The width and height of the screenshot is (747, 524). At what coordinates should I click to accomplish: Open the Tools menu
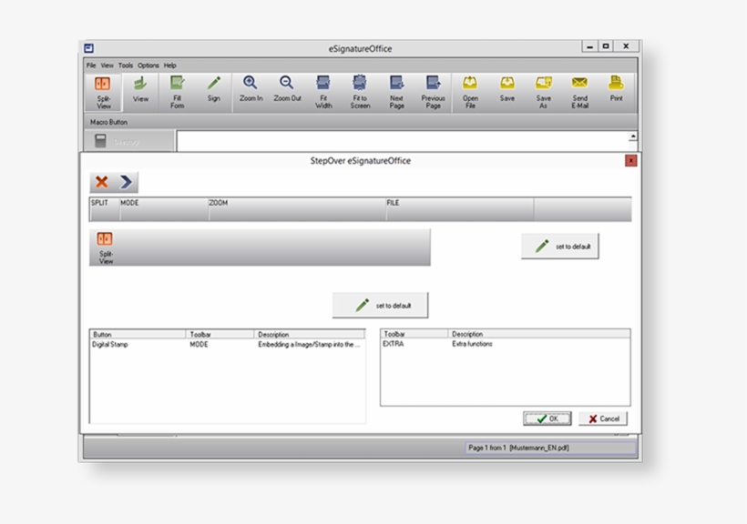tap(126, 65)
